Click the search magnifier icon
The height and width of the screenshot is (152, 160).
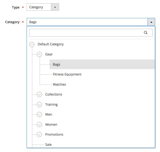pyautogui.click(x=146, y=33)
